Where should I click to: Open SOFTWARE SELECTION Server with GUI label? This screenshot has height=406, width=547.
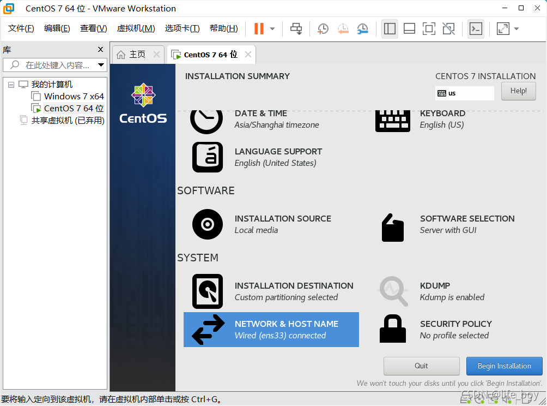[467, 224]
